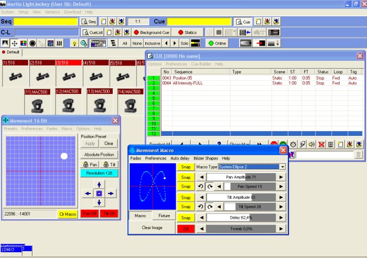Decrease Pan Amplitude with left arrow

click(x=201, y=177)
